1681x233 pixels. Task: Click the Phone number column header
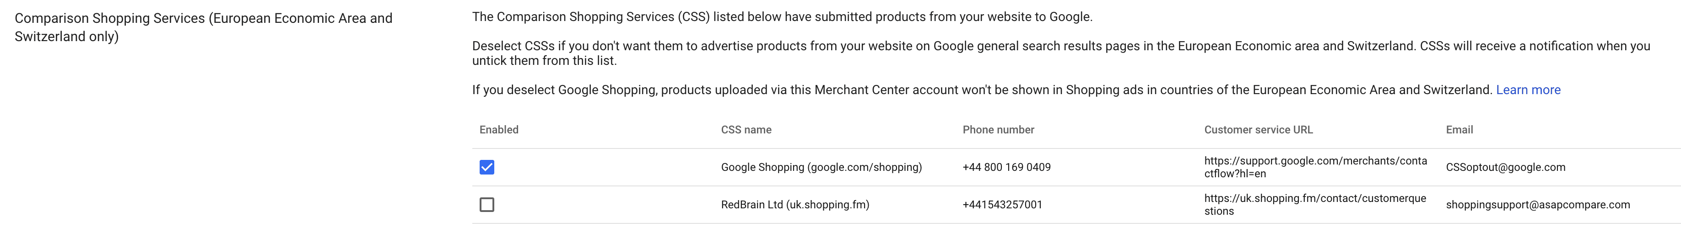(998, 129)
